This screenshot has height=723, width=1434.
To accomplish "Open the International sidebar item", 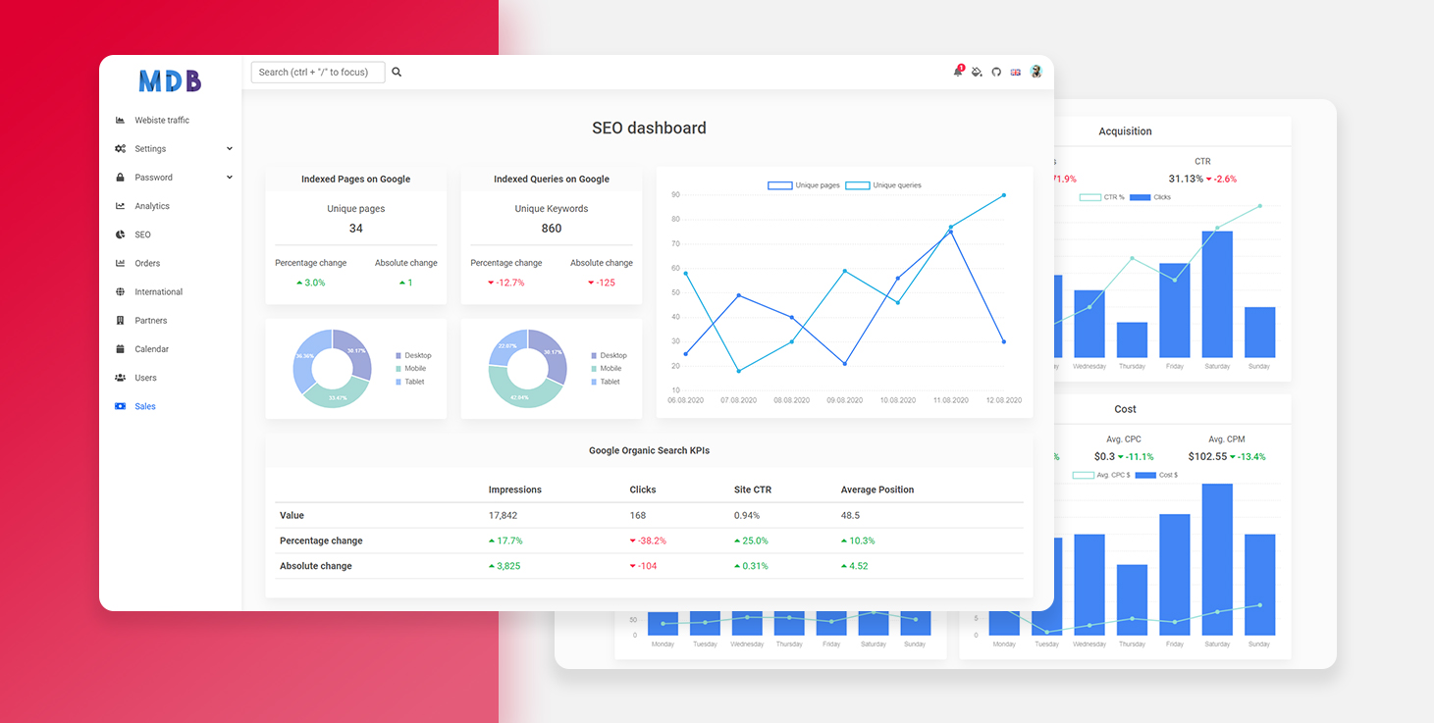I will [158, 292].
